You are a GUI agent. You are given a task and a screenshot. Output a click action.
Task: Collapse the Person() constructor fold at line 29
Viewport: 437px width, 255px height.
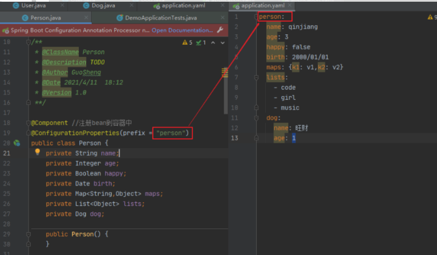28,234
